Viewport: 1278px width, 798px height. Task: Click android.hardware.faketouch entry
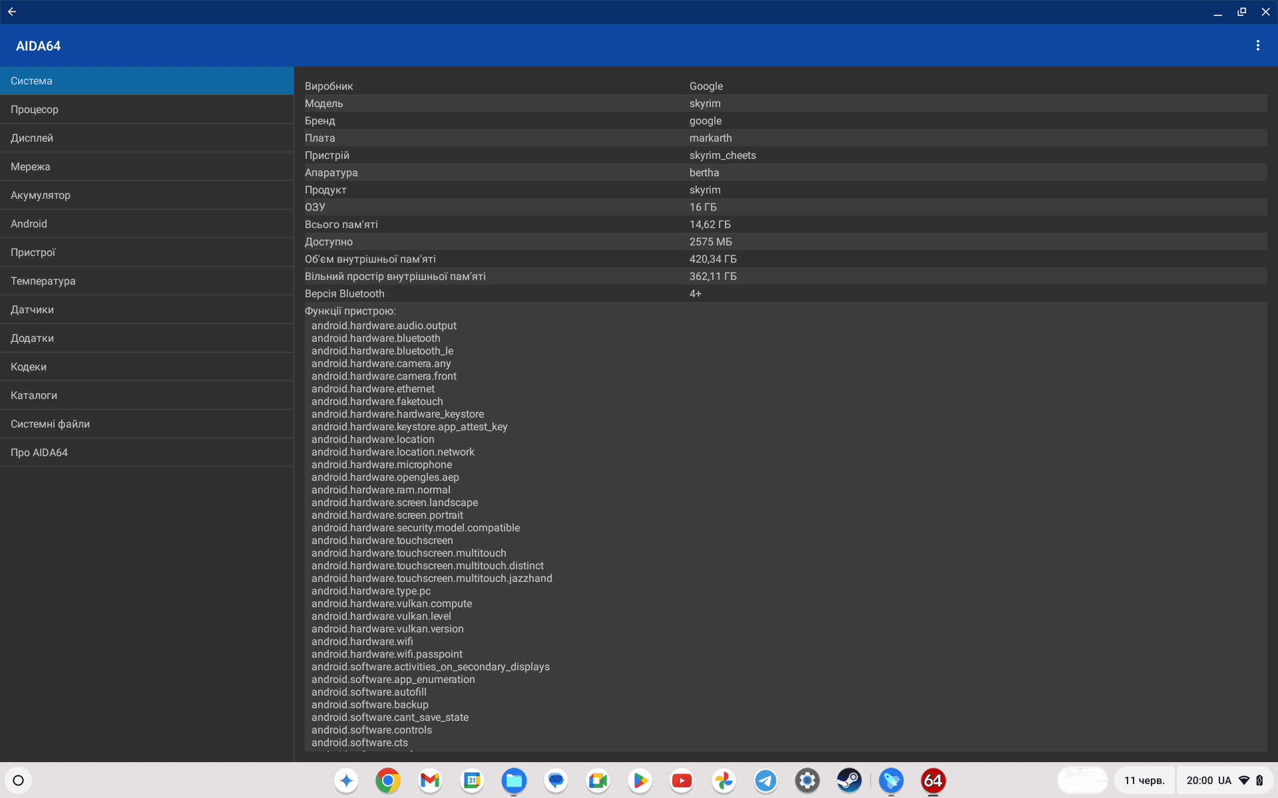click(x=377, y=401)
